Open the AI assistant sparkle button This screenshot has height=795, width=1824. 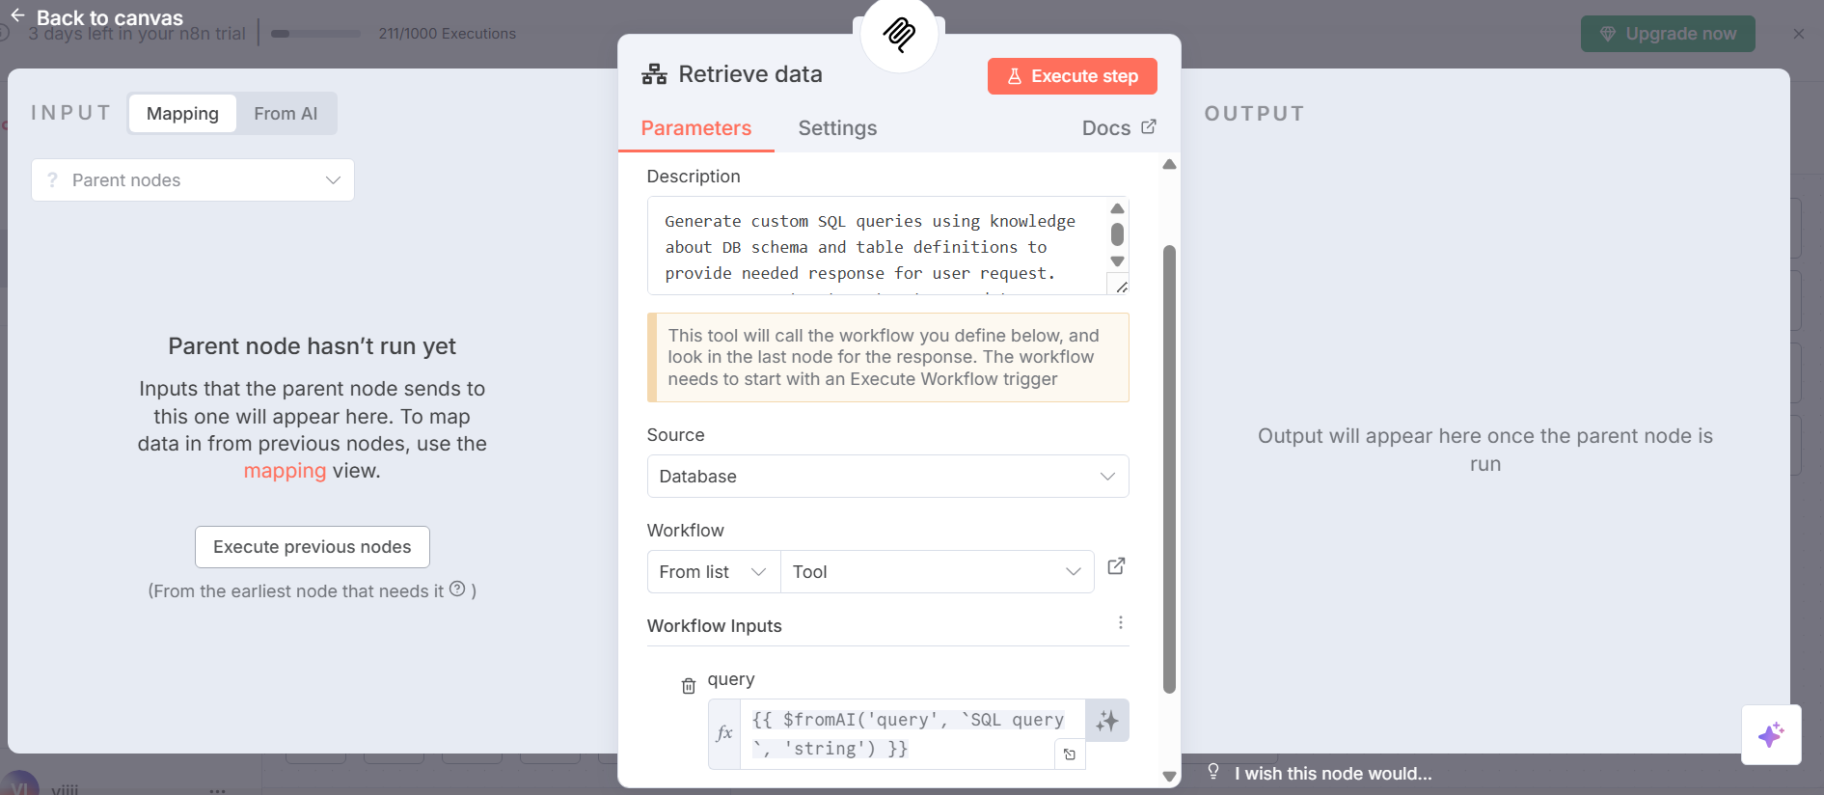(1770, 735)
